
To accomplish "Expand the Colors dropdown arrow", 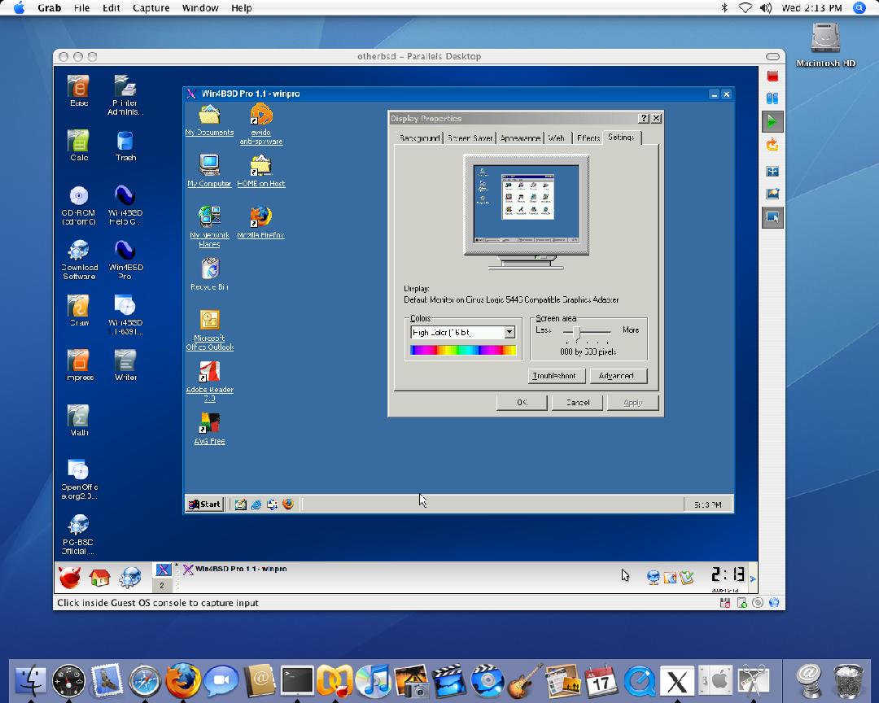I will click(x=509, y=333).
